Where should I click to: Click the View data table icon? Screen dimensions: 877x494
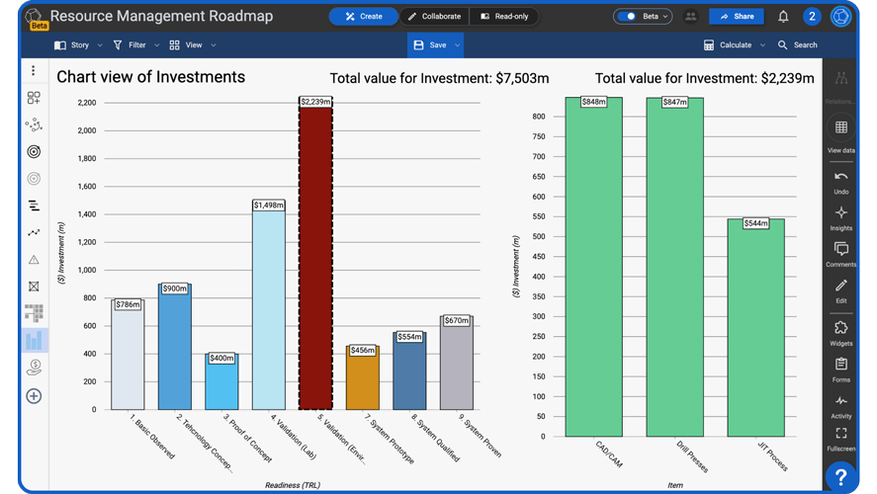(x=840, y=132)
